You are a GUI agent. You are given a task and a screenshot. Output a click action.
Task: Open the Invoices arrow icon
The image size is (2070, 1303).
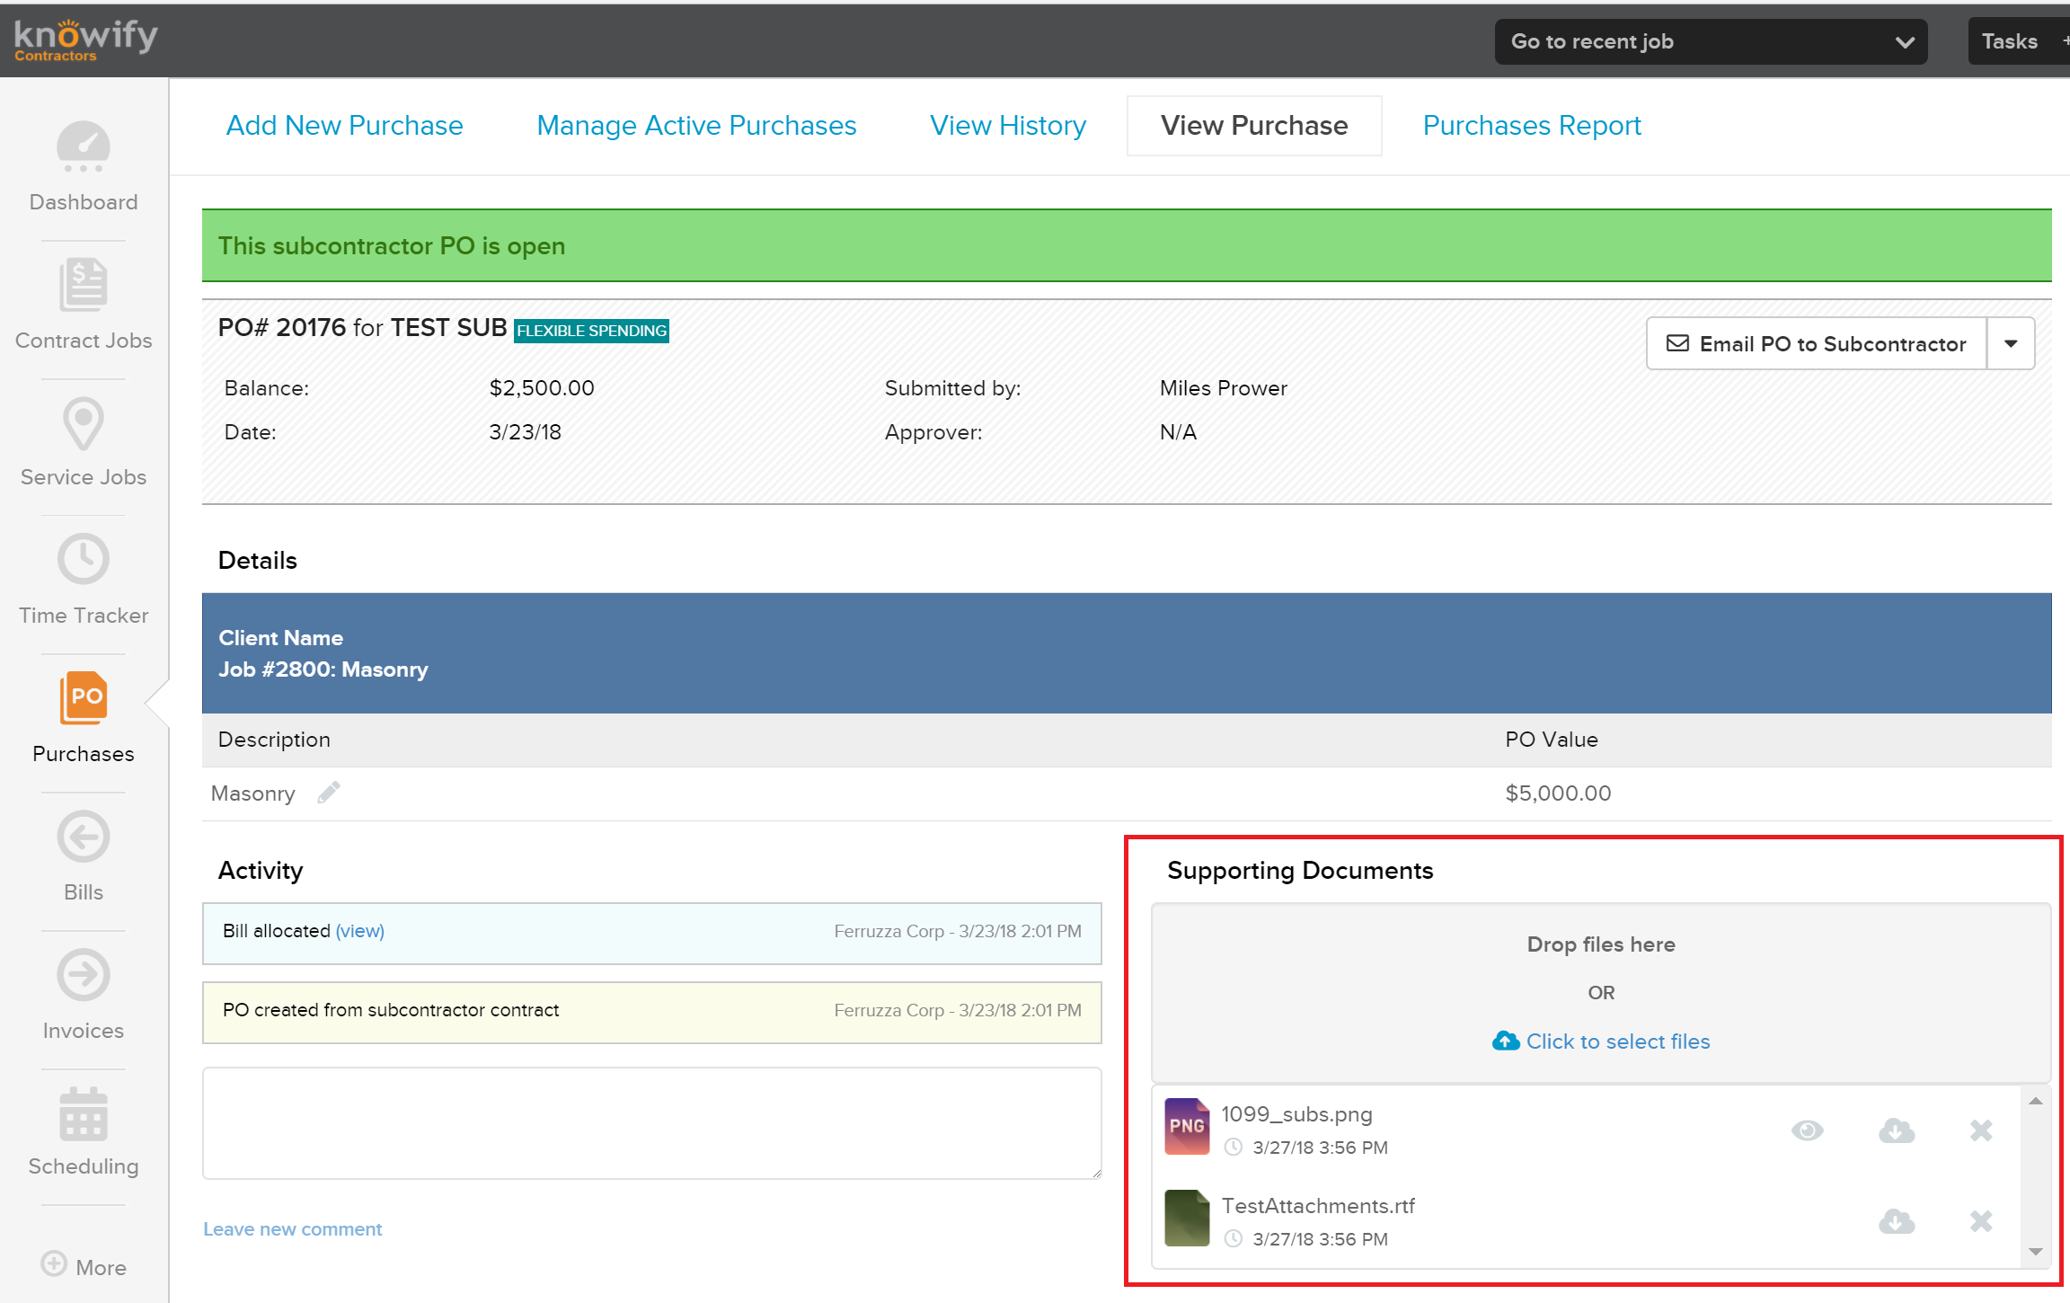pyautogui.click(x=84, y=975)
